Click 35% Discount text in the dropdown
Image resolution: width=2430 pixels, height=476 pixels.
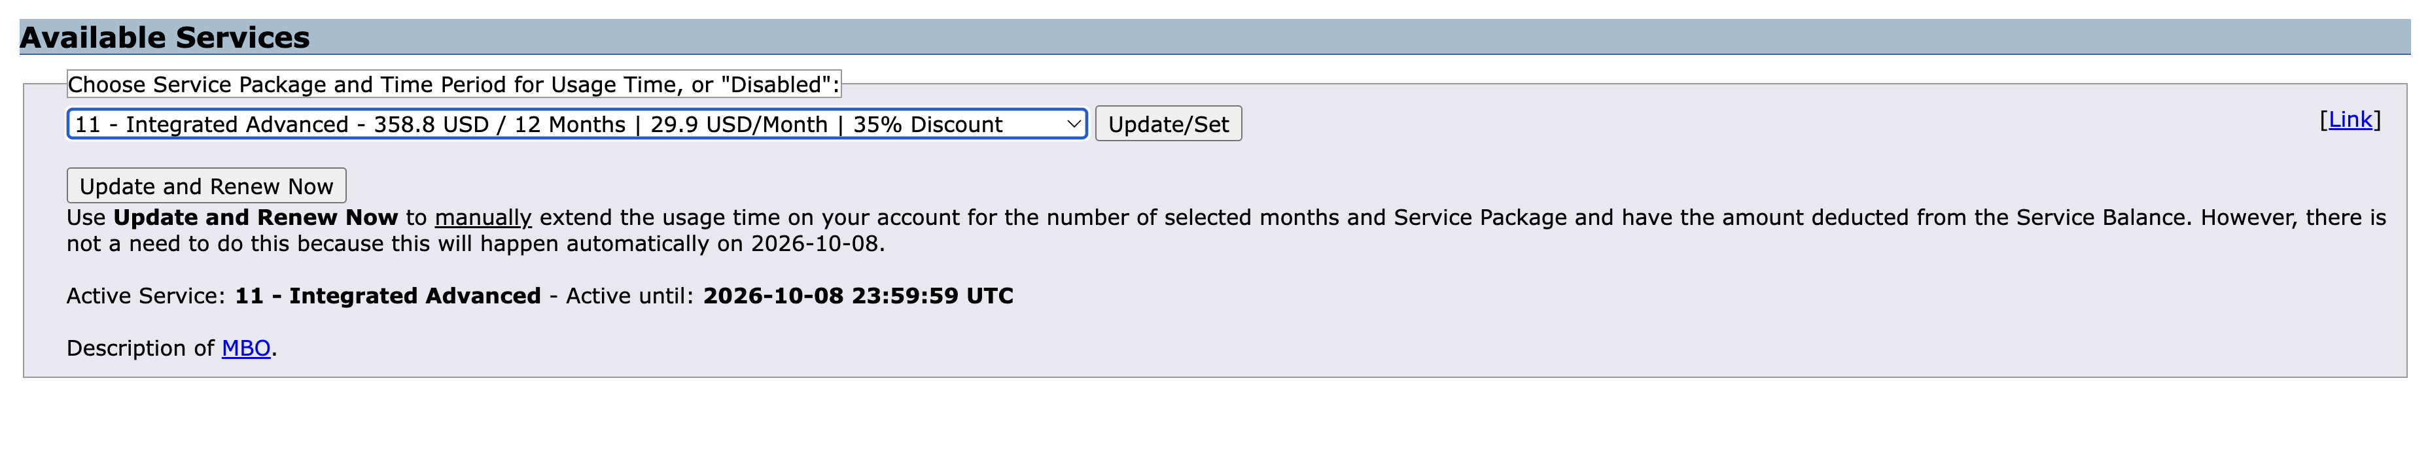[927, 124]
